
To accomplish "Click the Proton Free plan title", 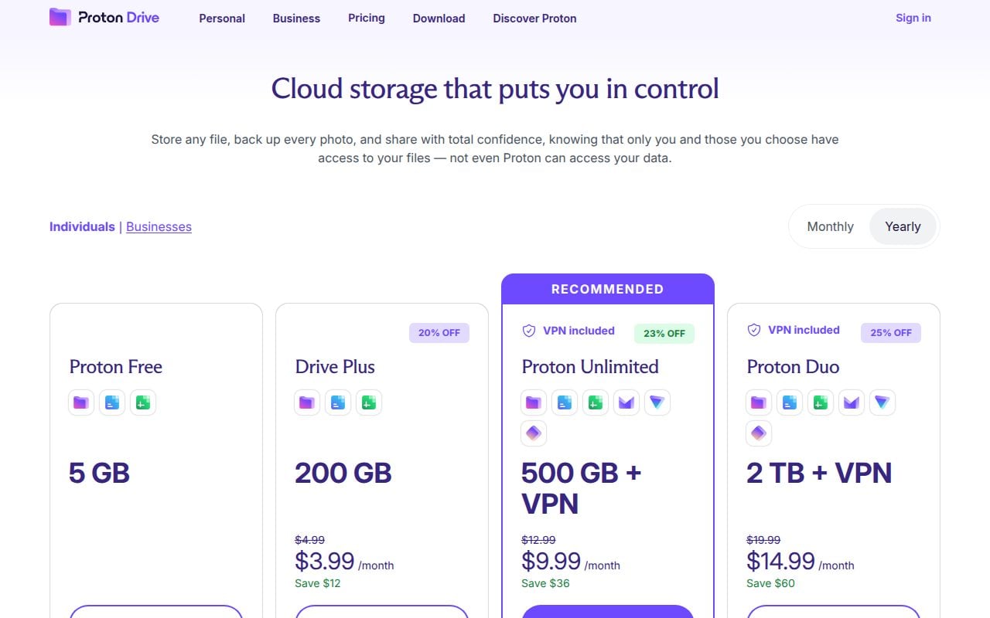I will click(116, 366).
